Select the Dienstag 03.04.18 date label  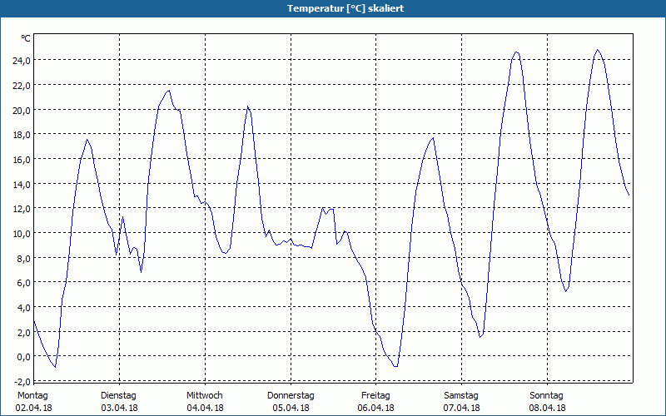point(119,402)
